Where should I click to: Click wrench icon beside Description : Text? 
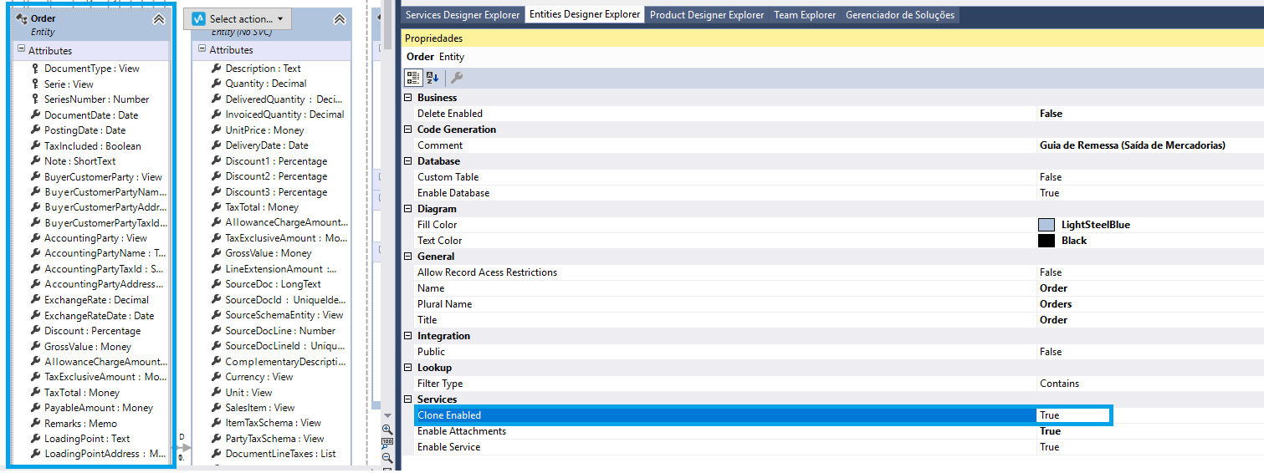pos(216,69)
